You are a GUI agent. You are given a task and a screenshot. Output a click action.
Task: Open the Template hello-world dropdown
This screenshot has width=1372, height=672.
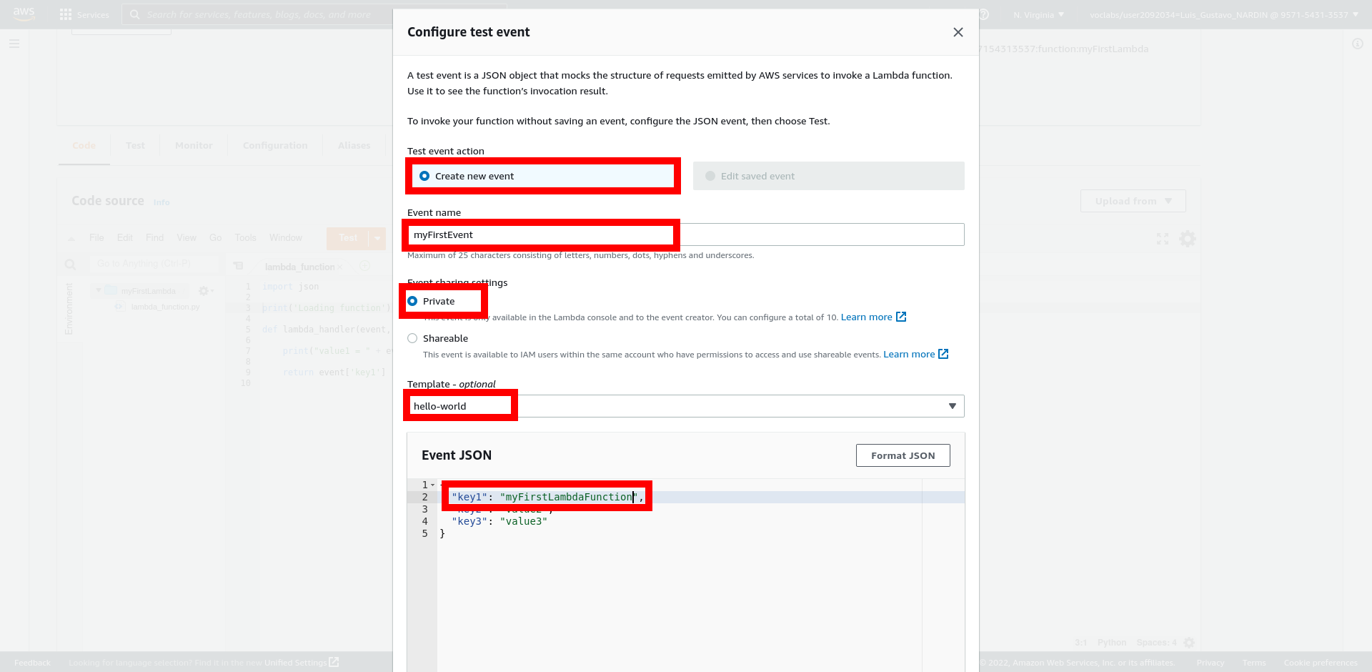point(685,406)
